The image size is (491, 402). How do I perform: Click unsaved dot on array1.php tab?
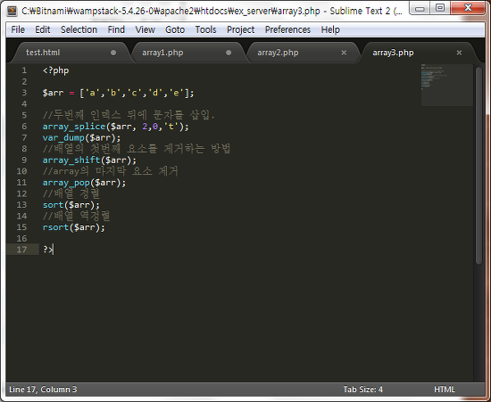(229, 53)
